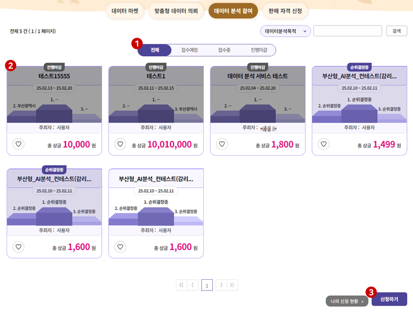Screen dimensions: 413x312
Task: Click the previous page arrow
Action: tap(194, 285)
